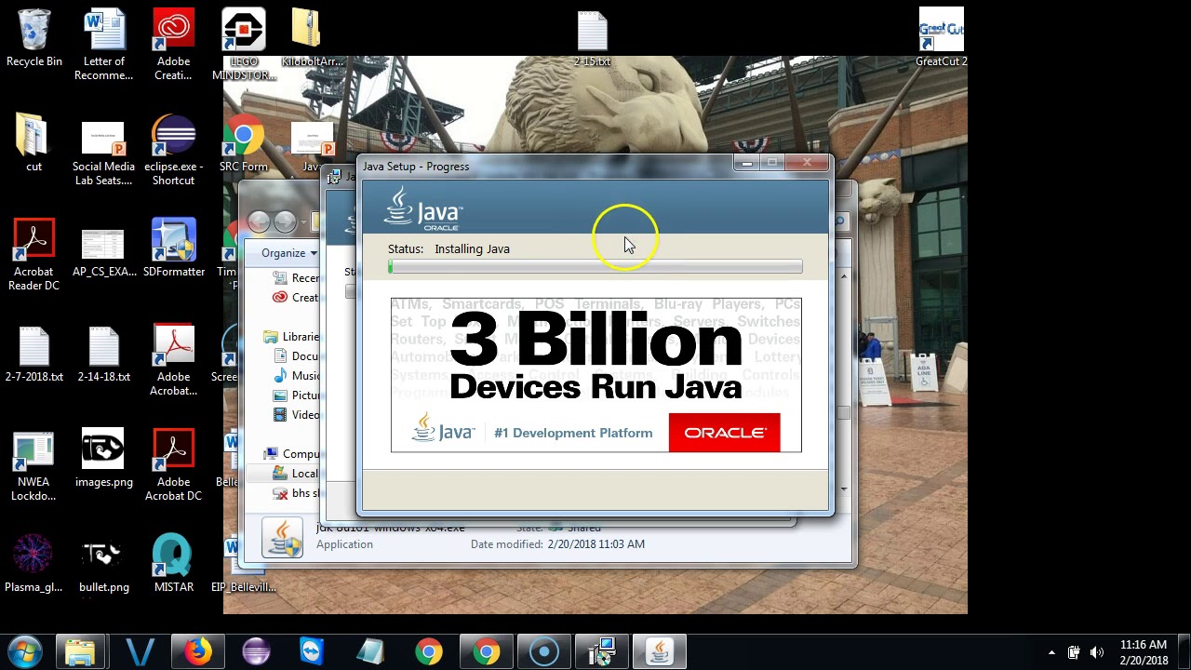Click the Explorer window Forward arrow button
This screenshot has width=1191, height=670.
pos(285,221)
